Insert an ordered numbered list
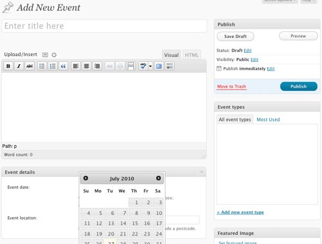Viewport: 322px width, 244px height. point(53,66)
